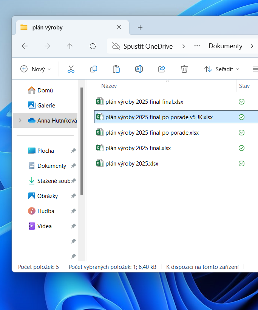Go up one folder level arrow
This screenshot has width=258, height=310.
(x=70, y=46)
